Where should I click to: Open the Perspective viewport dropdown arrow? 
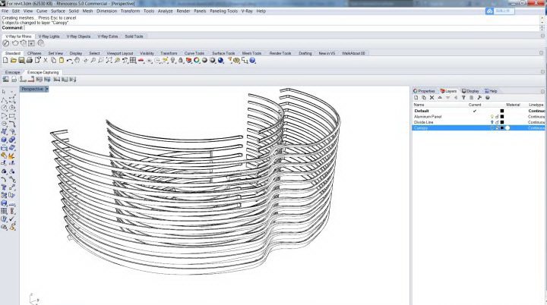[x=46, y=89]
